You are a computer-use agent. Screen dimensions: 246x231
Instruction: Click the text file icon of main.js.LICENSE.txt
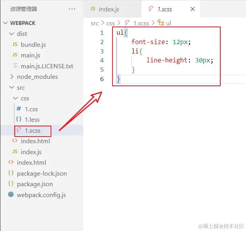16,66
